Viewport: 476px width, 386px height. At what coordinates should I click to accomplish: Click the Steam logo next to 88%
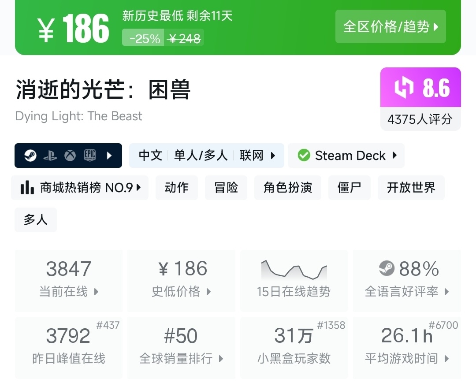tap(387, 268)
